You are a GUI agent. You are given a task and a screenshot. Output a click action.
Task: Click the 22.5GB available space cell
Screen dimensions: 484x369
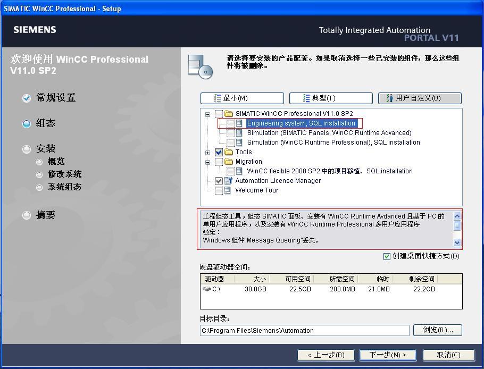coord(300,289)
